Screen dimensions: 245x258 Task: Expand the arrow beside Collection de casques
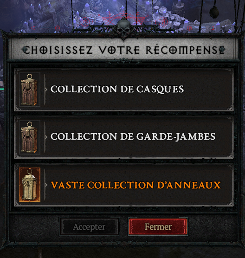[x=46, y=90]
